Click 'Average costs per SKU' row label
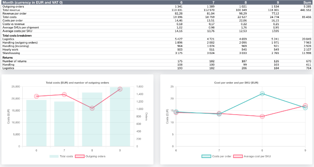 pos(17,31)
